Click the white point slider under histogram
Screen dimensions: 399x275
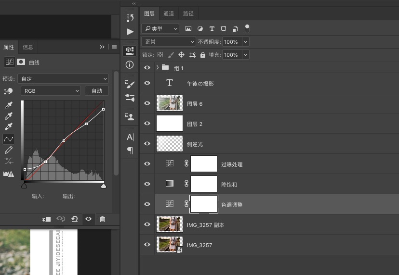coord(103,186)
